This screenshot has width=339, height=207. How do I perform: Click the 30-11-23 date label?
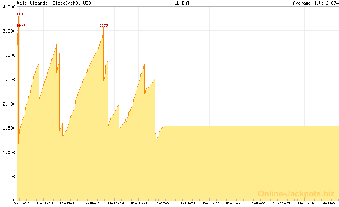pos(282,203)
